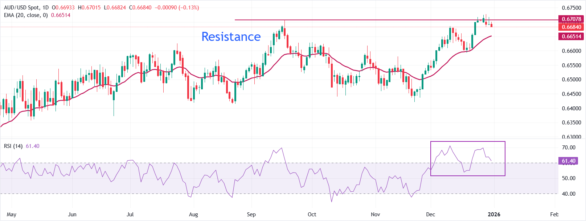Click the 61.40 RSI value axis label
This screenshot has width=586, height=221.
point(568,161)
